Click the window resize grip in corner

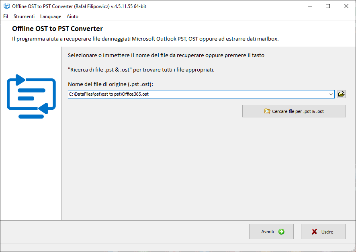coord(353,249)
